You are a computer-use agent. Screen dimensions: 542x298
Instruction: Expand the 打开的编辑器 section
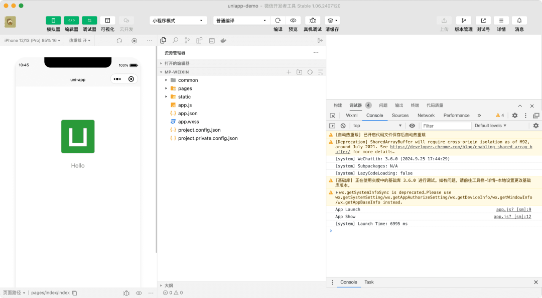pos(242,63)
